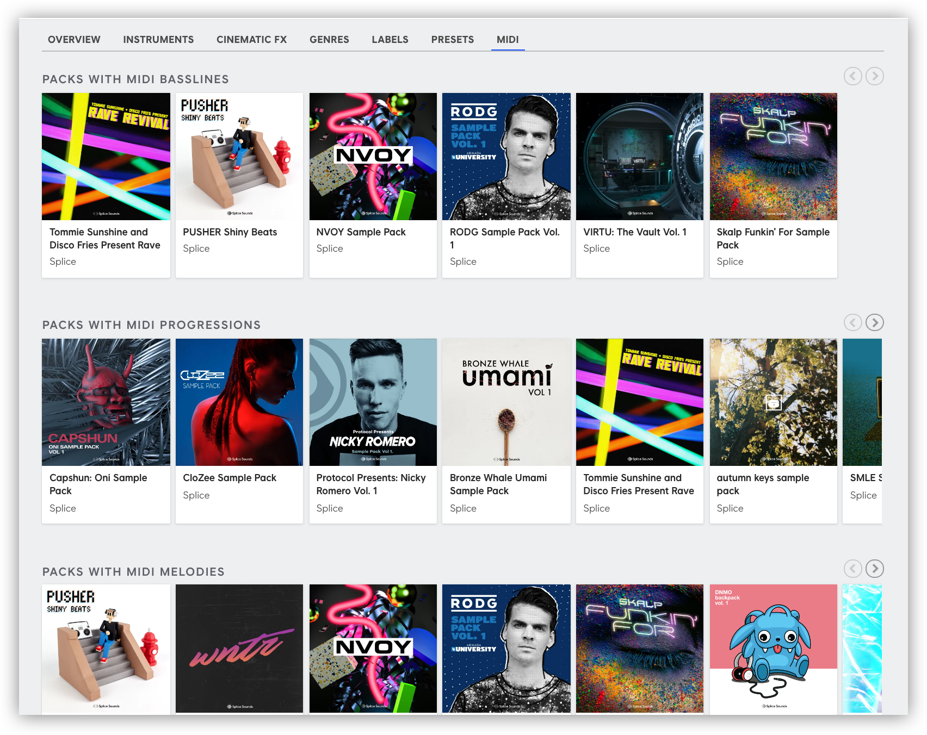Open VIRTU: The Vault Vol. 1 title
The width and height of the screenshot is (927, 735).
[635, 232]
